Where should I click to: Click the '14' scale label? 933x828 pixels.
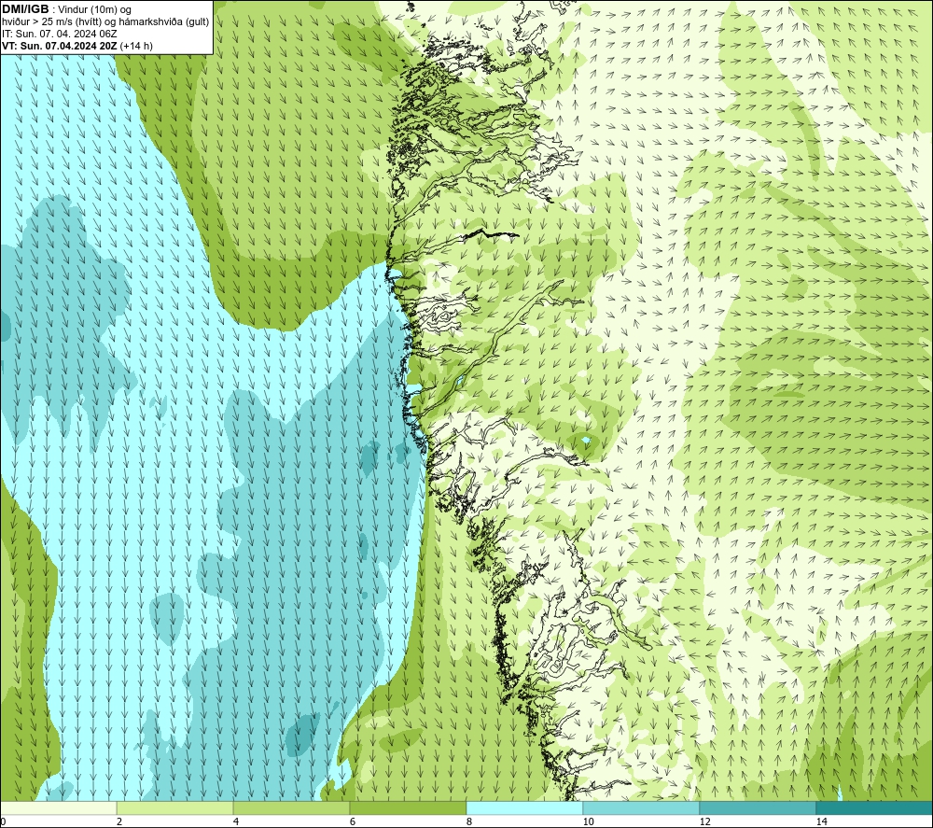[821, 822]
